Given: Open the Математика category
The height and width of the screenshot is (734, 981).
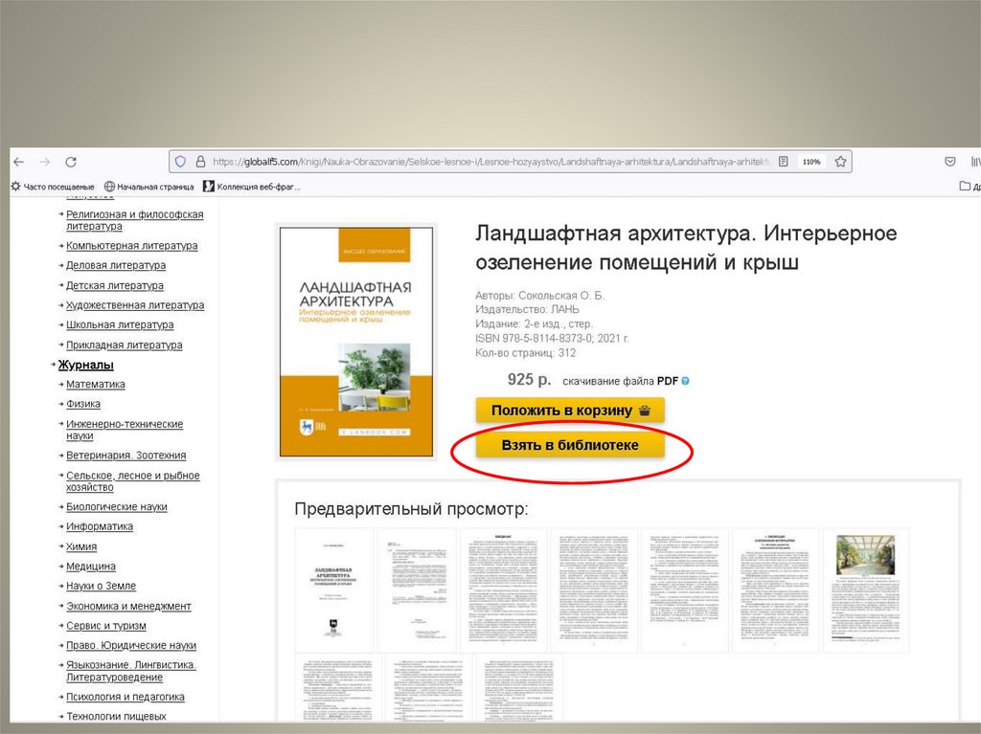Looking at the screenshot, I should click(96, 384).
